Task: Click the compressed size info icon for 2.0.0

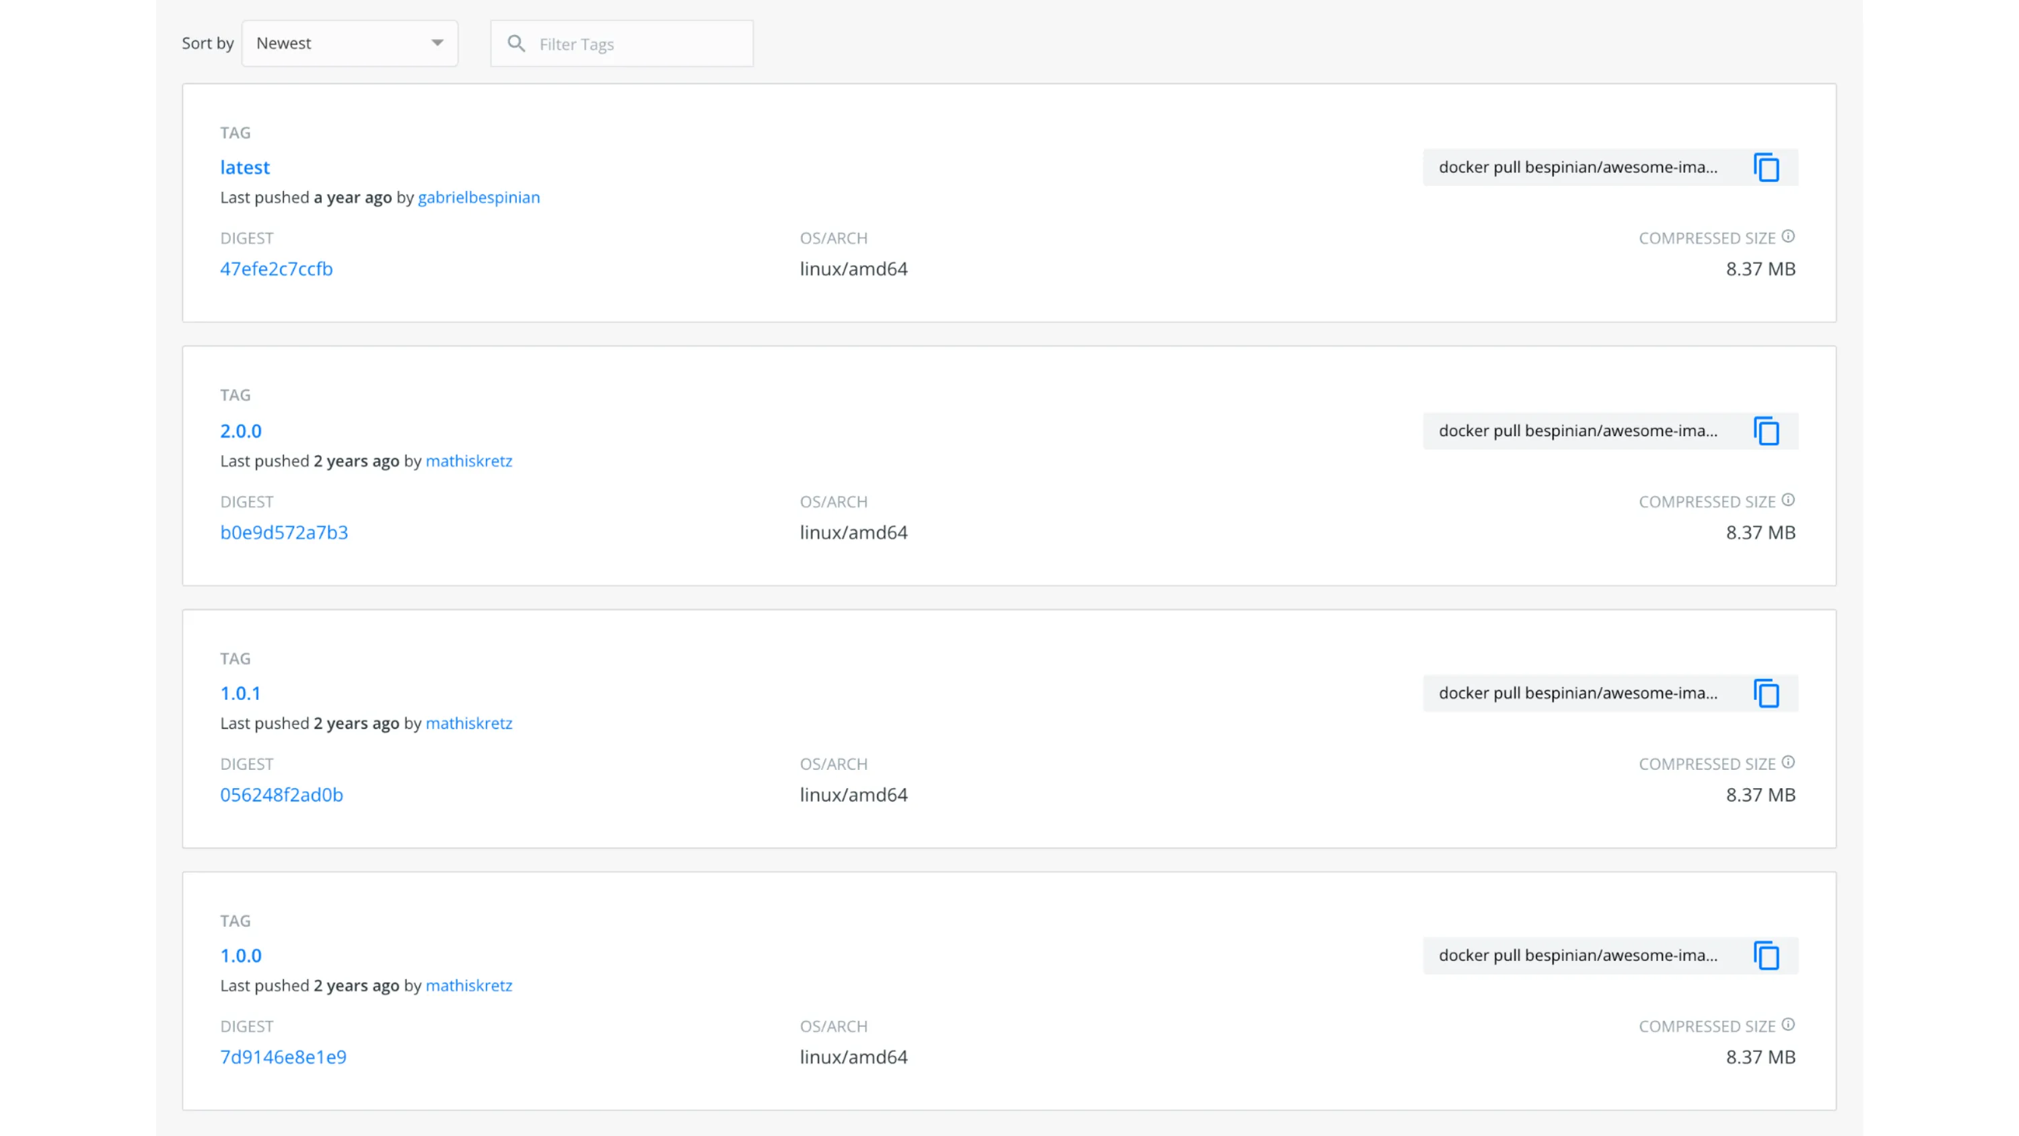Action: [1787, 499]
